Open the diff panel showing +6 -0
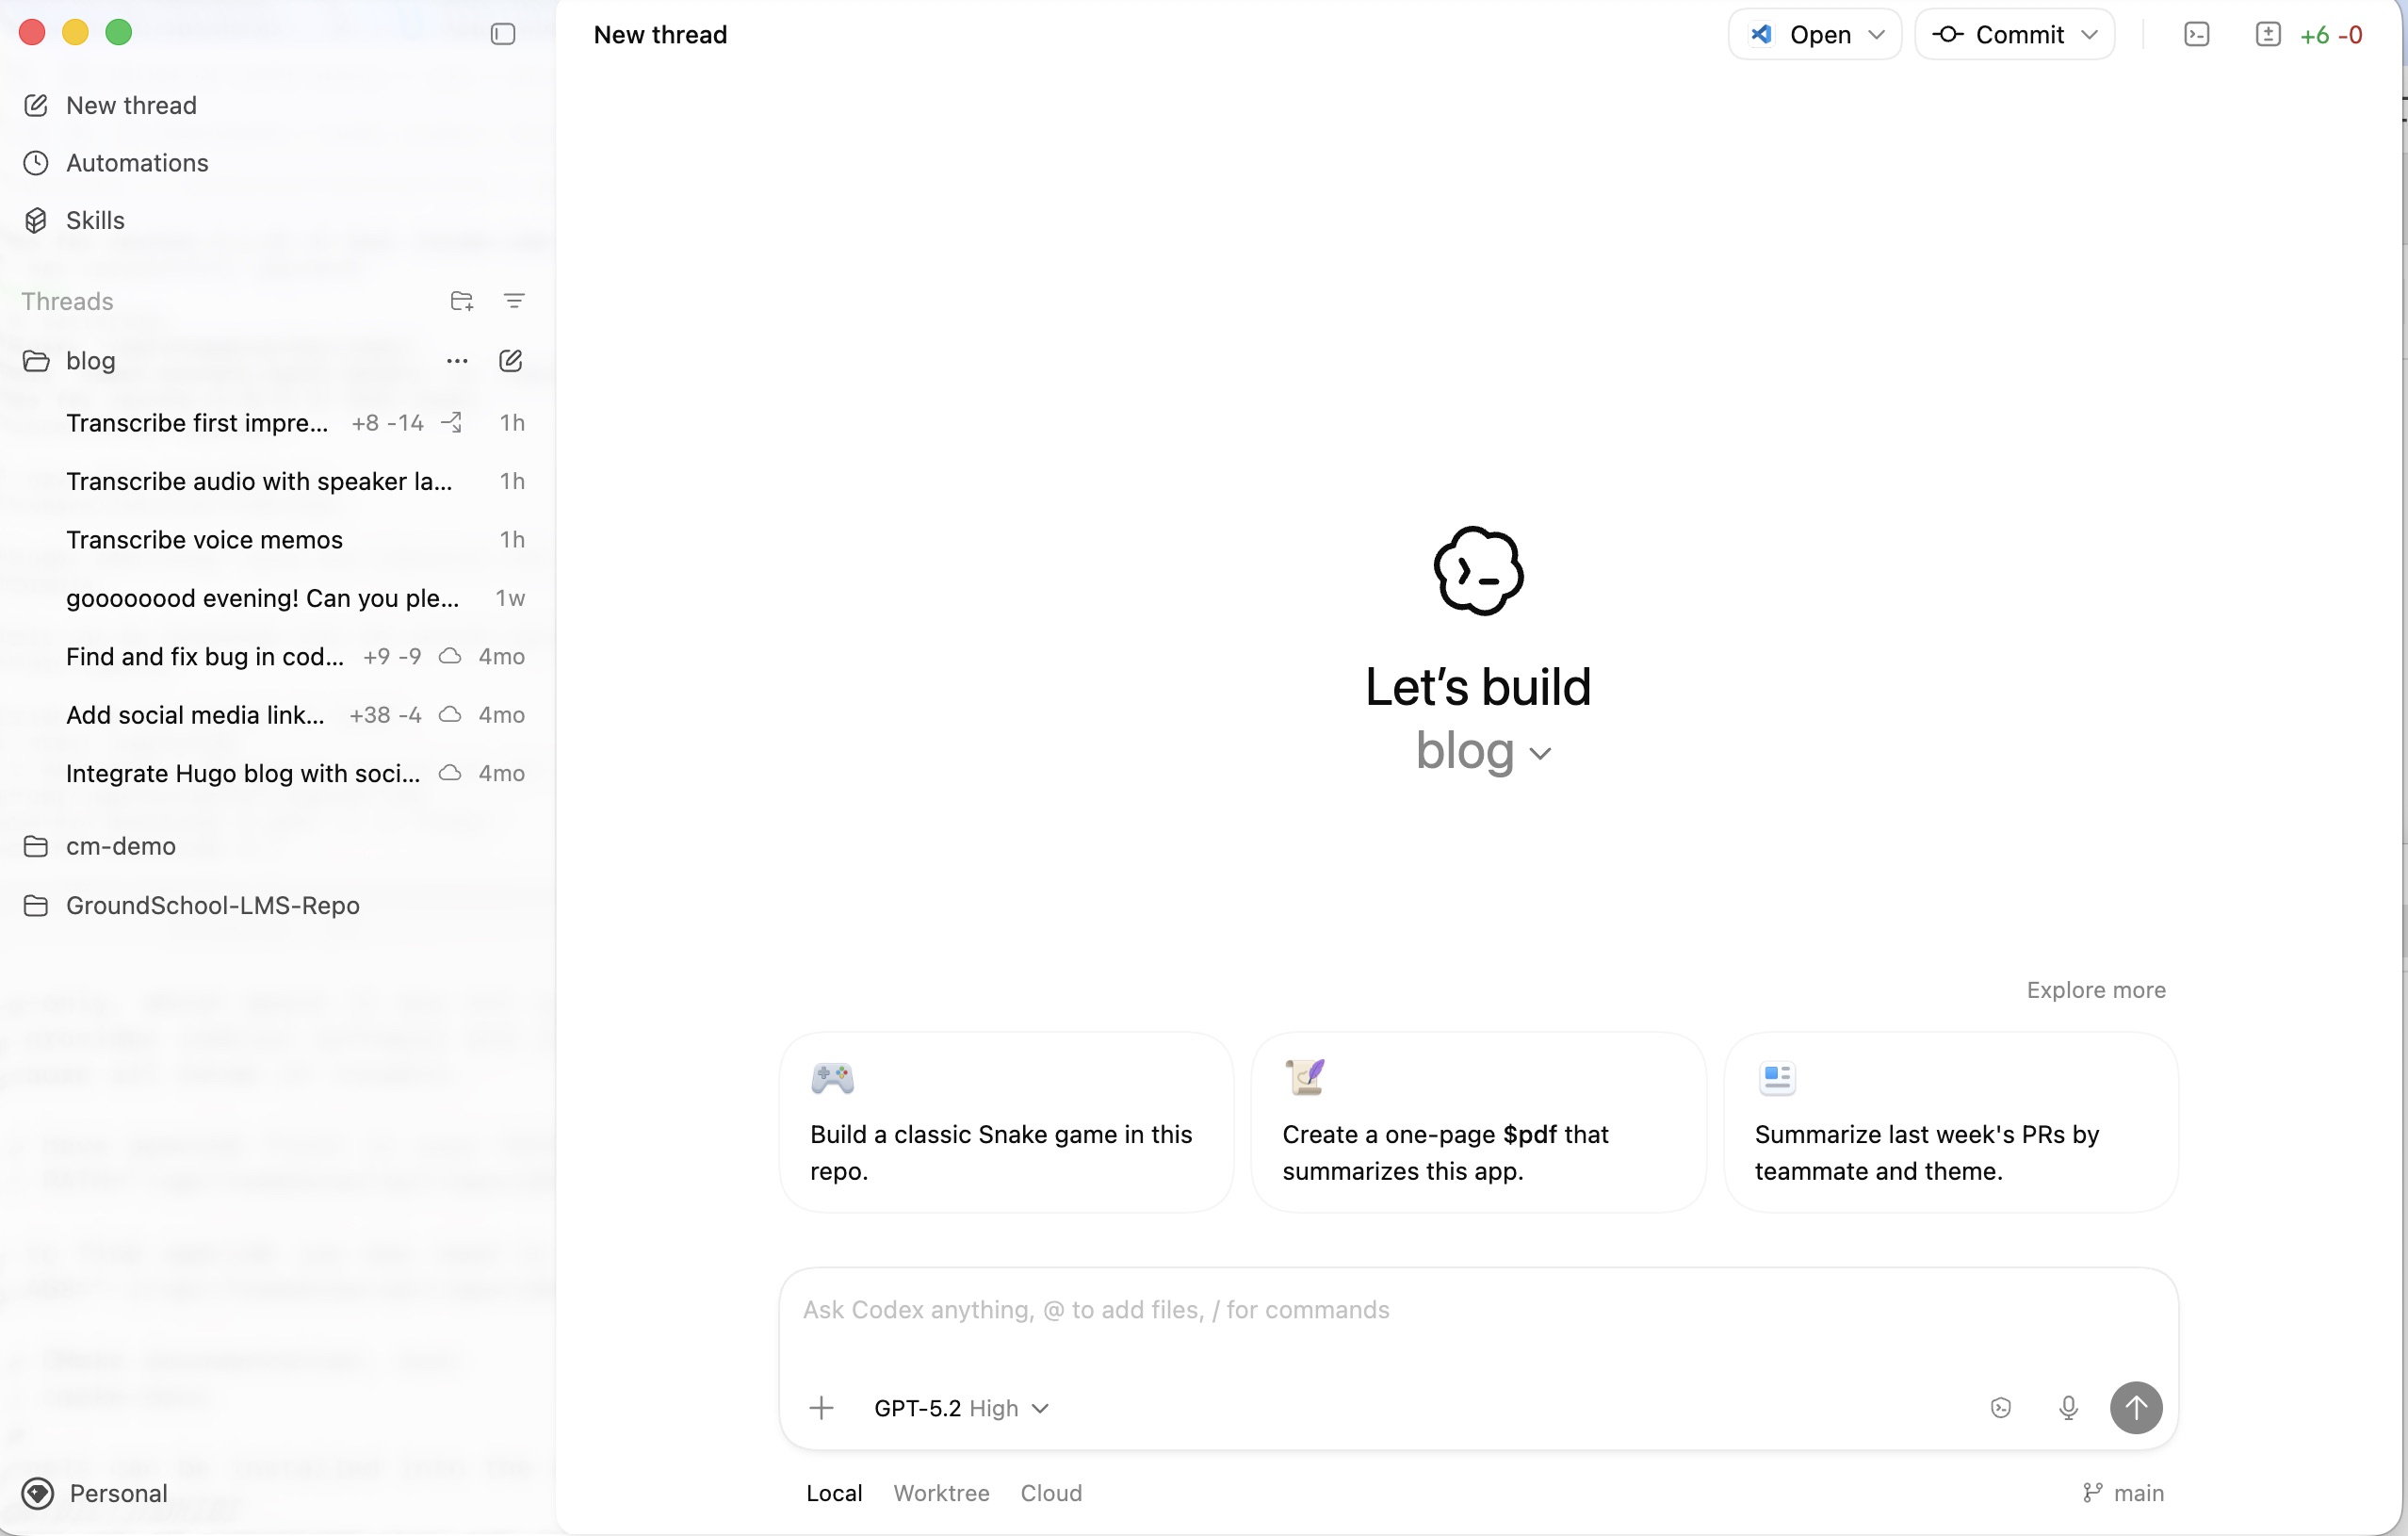 coord(2310,35)
